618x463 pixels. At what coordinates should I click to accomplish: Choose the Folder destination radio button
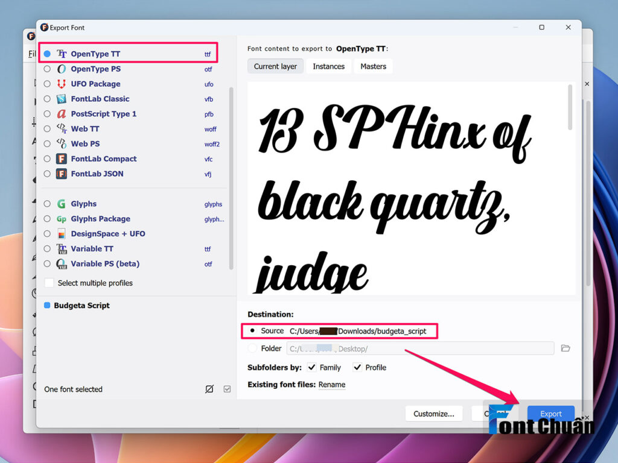coord(252,348)
